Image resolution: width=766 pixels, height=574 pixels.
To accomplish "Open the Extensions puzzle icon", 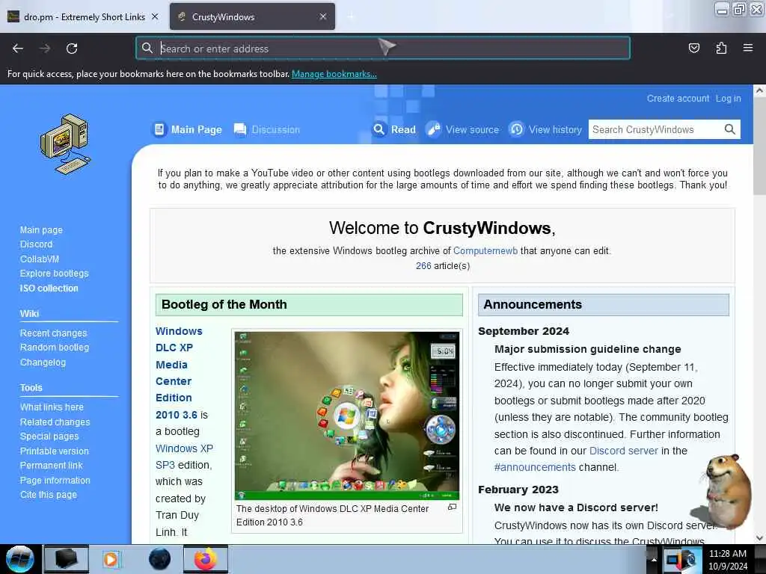I will click(721, 48).
